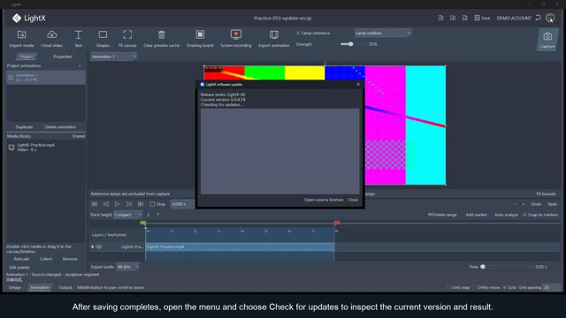Open the Cloud video tool
Screen dimensions: 566x318
[x=51, y=39]
